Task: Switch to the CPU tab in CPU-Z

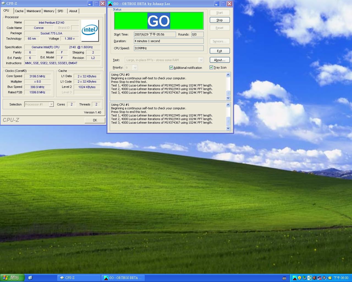Action: (6, 10)
